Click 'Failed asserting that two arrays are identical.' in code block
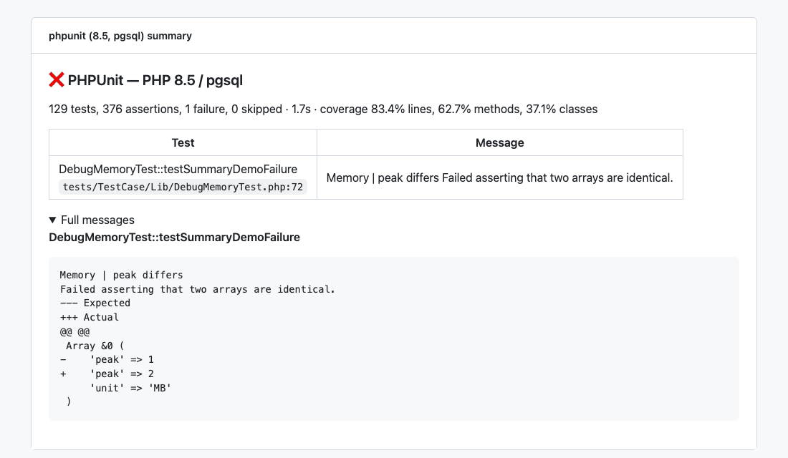 coord(198,289)
